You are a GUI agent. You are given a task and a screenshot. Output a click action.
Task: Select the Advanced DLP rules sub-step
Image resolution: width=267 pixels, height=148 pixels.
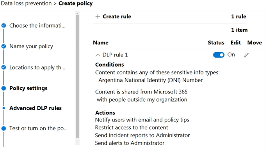click(36, 108)
